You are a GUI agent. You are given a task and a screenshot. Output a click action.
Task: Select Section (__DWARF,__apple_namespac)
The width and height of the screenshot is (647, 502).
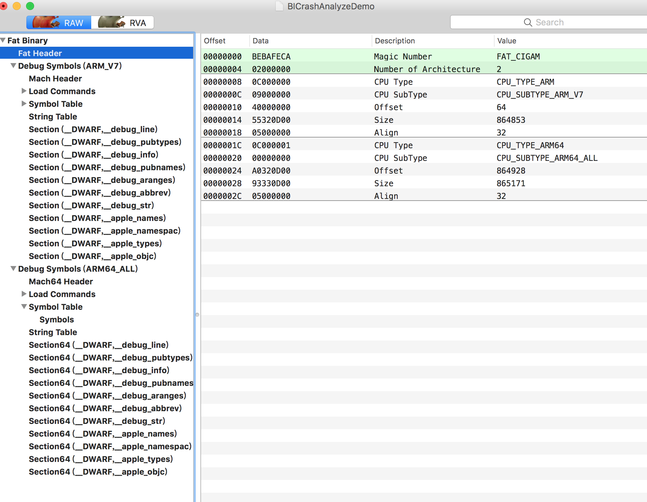tap(105, 231)
